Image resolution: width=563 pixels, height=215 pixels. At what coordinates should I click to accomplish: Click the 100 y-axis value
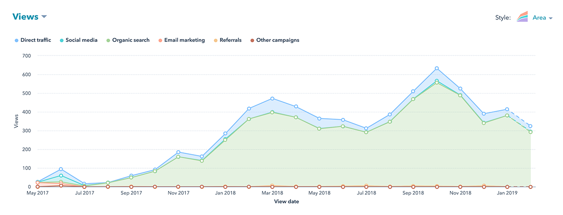pos(26,168)
